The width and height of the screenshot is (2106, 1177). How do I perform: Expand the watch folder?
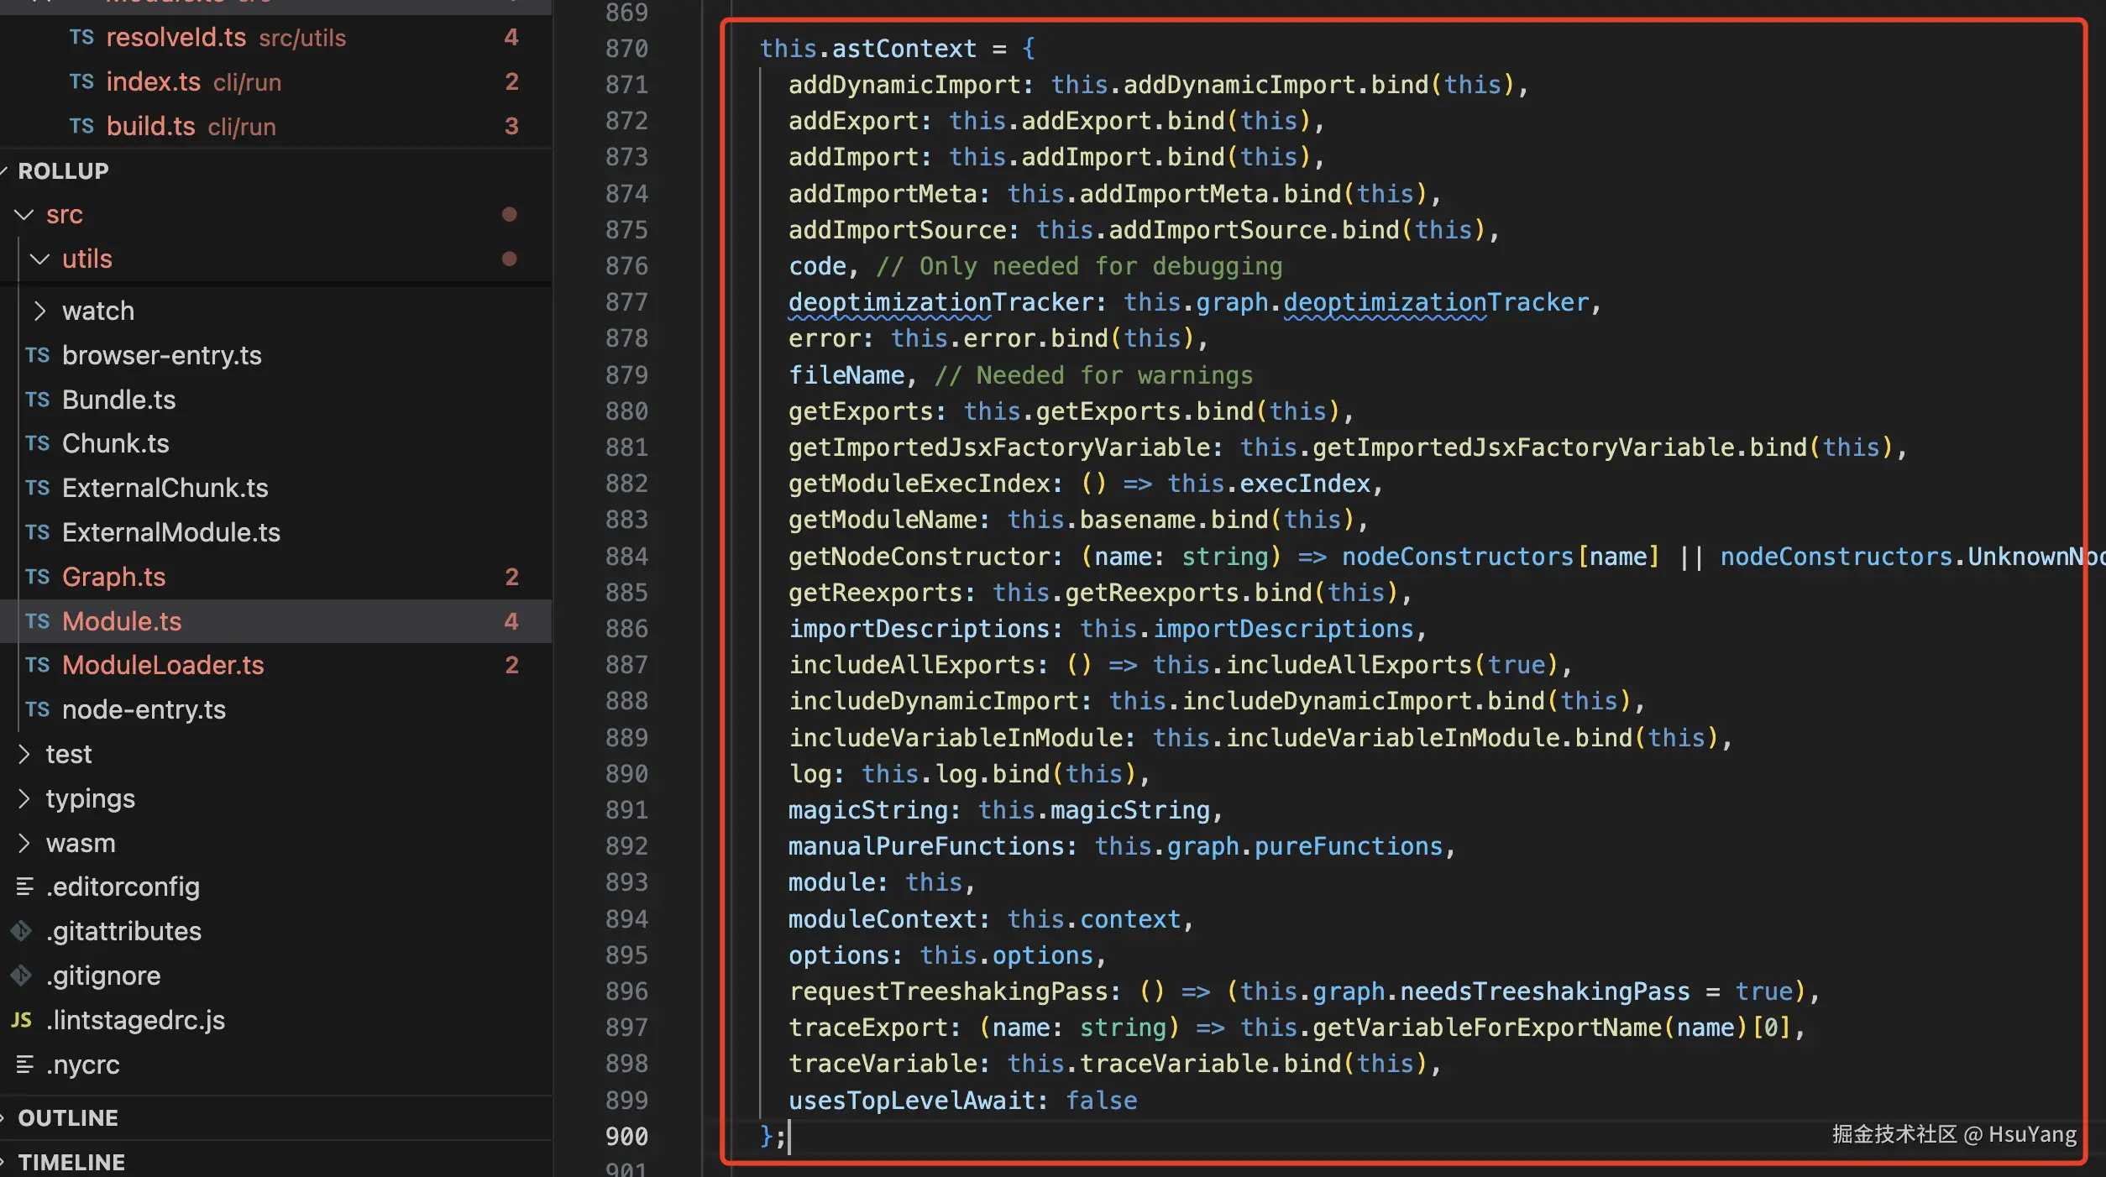pyautogui.click(x=39, y=311)
